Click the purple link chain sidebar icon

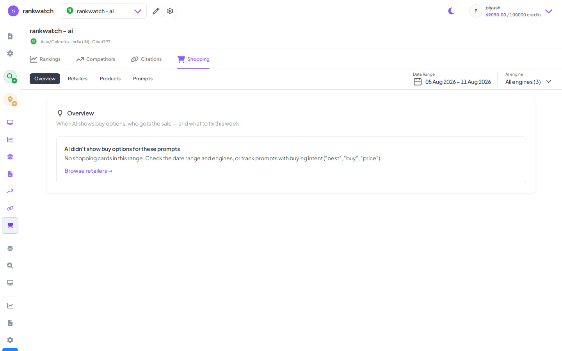pyautogui.click(x=10, y=208)
